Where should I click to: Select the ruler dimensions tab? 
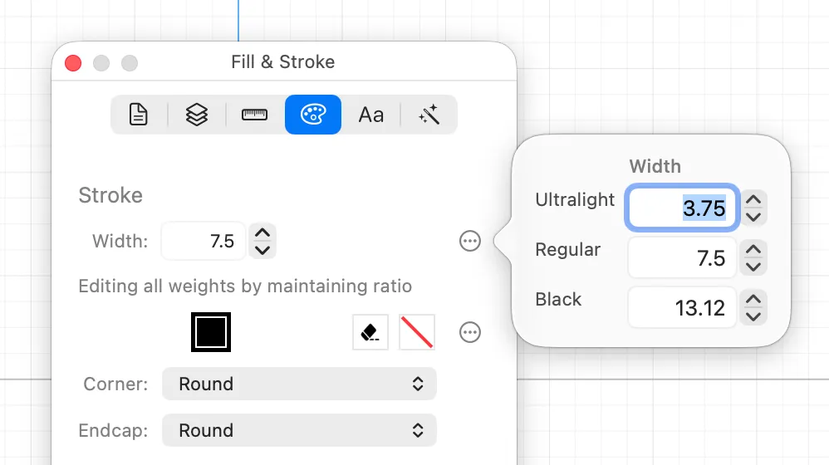coord(254,115)
